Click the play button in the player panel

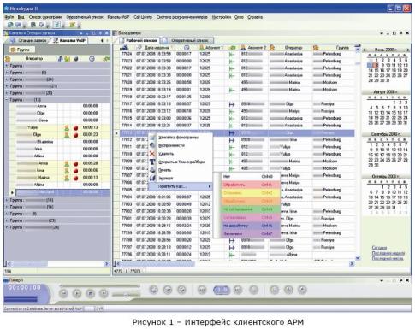point(77,293)
